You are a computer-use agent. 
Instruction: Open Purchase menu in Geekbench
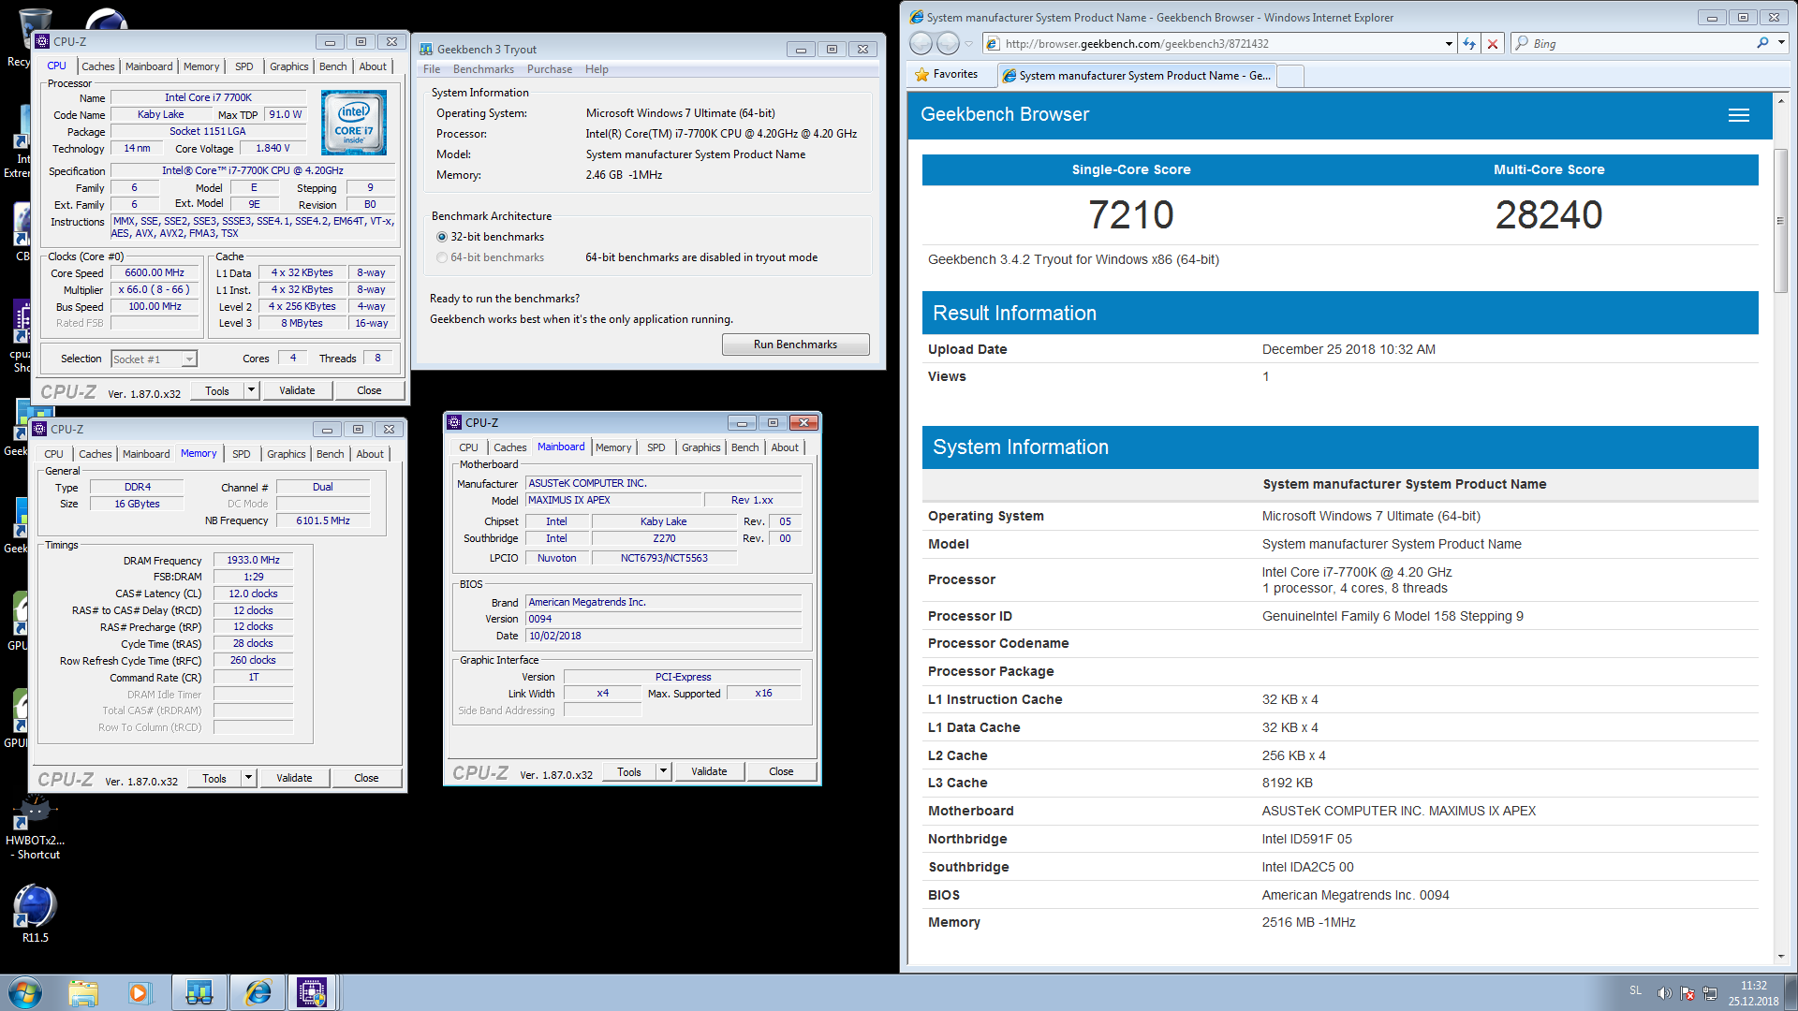550,69
